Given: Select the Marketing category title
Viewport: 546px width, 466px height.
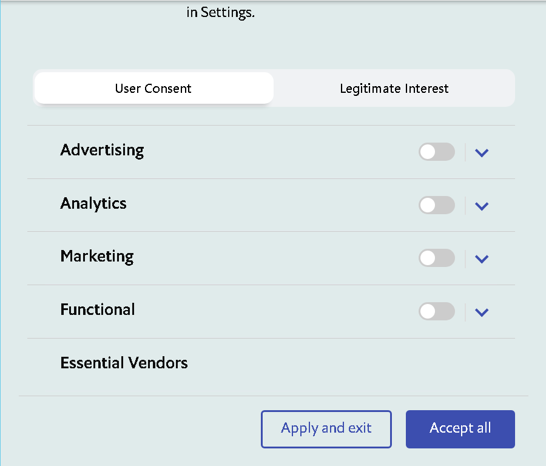Looking at the screenshot, I should tap(97, 257).
